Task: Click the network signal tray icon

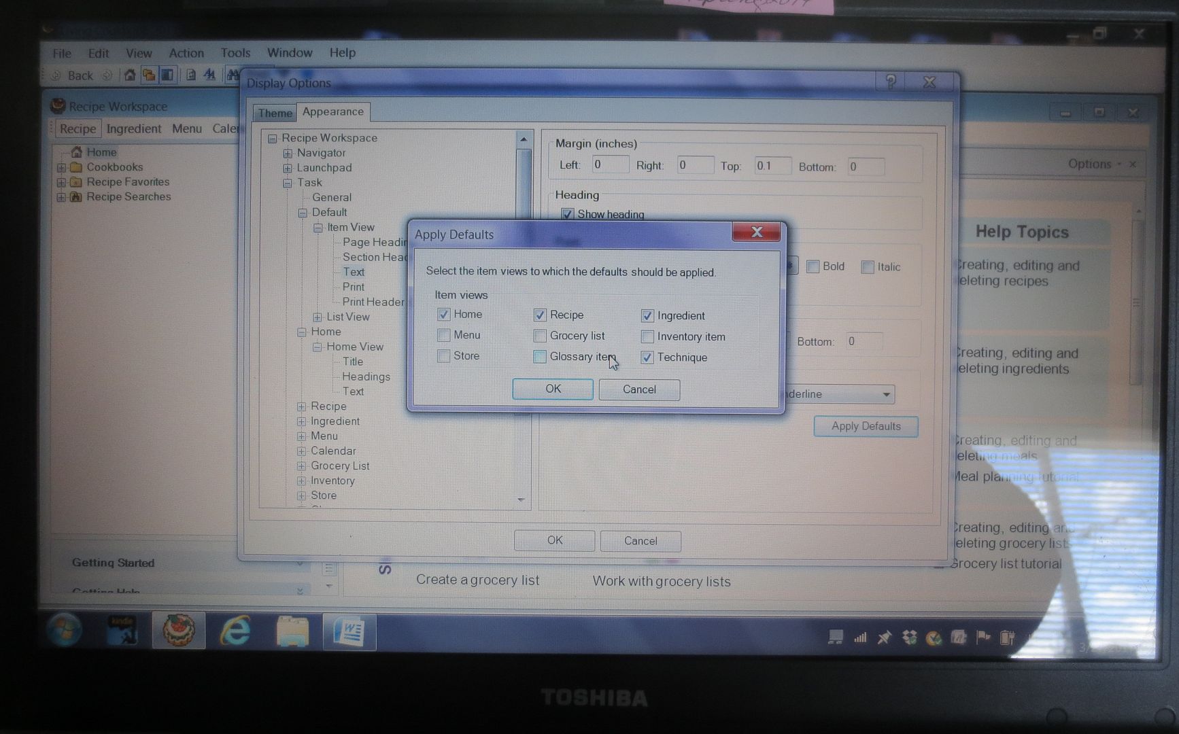Action: point(860,637)
